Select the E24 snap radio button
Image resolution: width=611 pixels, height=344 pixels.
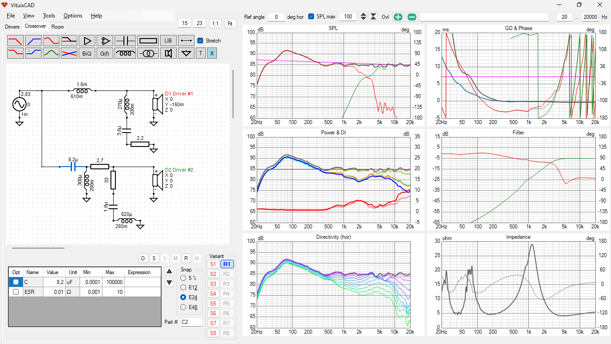pos(183,297)
